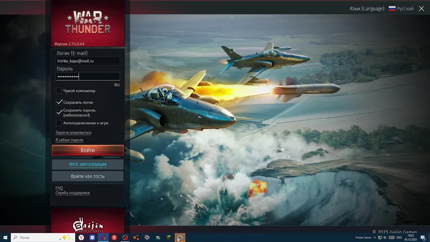
Task: Close the War Thunder launcher window
Action: [421, 9]
